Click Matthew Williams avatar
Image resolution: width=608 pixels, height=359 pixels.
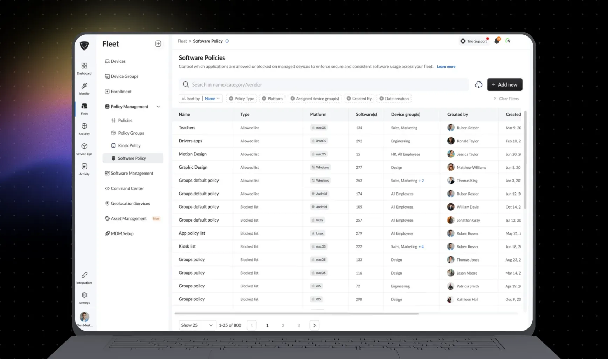pyautogui.click(x=451, y=167)
